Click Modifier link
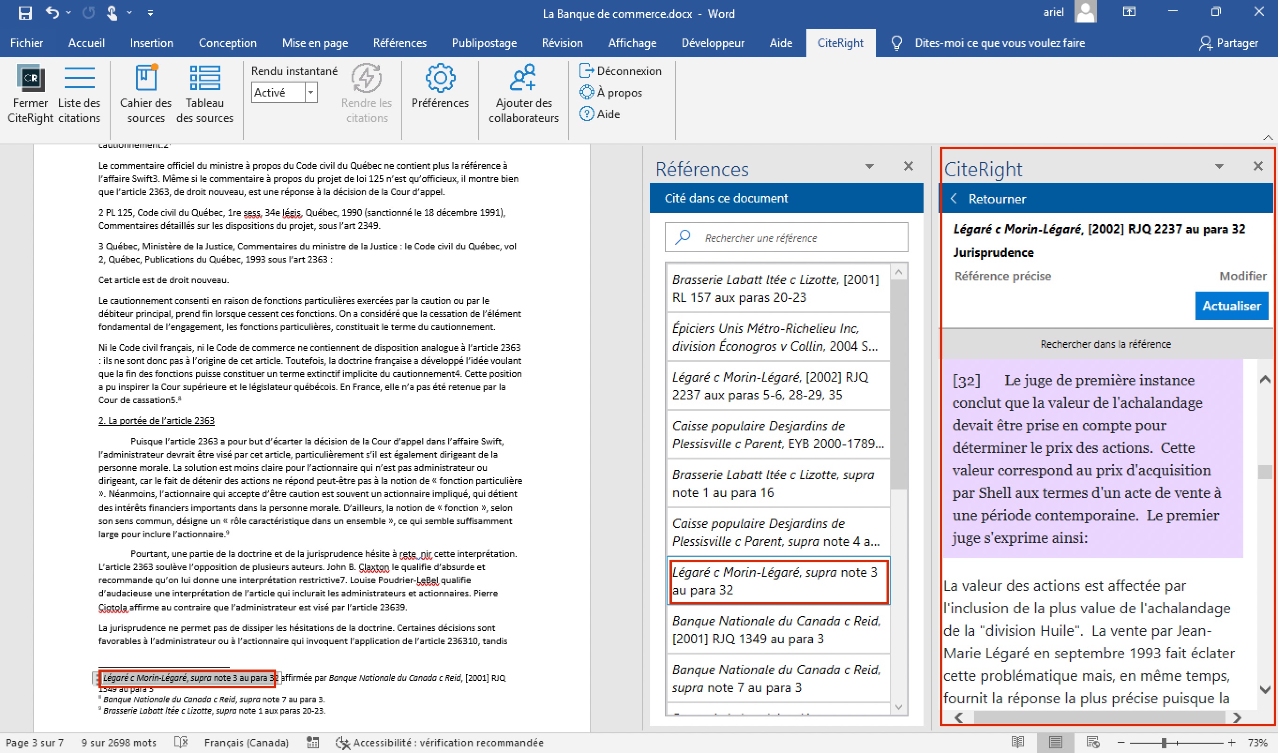 pos(1242,276)
